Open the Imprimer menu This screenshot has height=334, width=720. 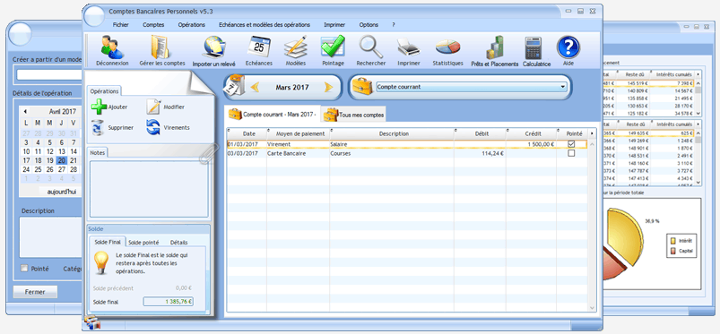(334, 25)
